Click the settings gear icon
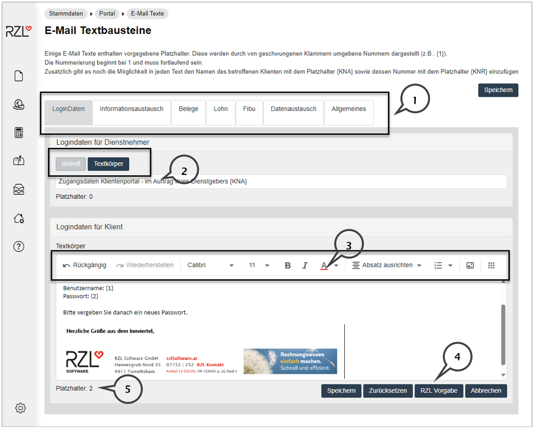Viewport: 533px width, 428px height. pyautogui.click(x=20, y=408)
